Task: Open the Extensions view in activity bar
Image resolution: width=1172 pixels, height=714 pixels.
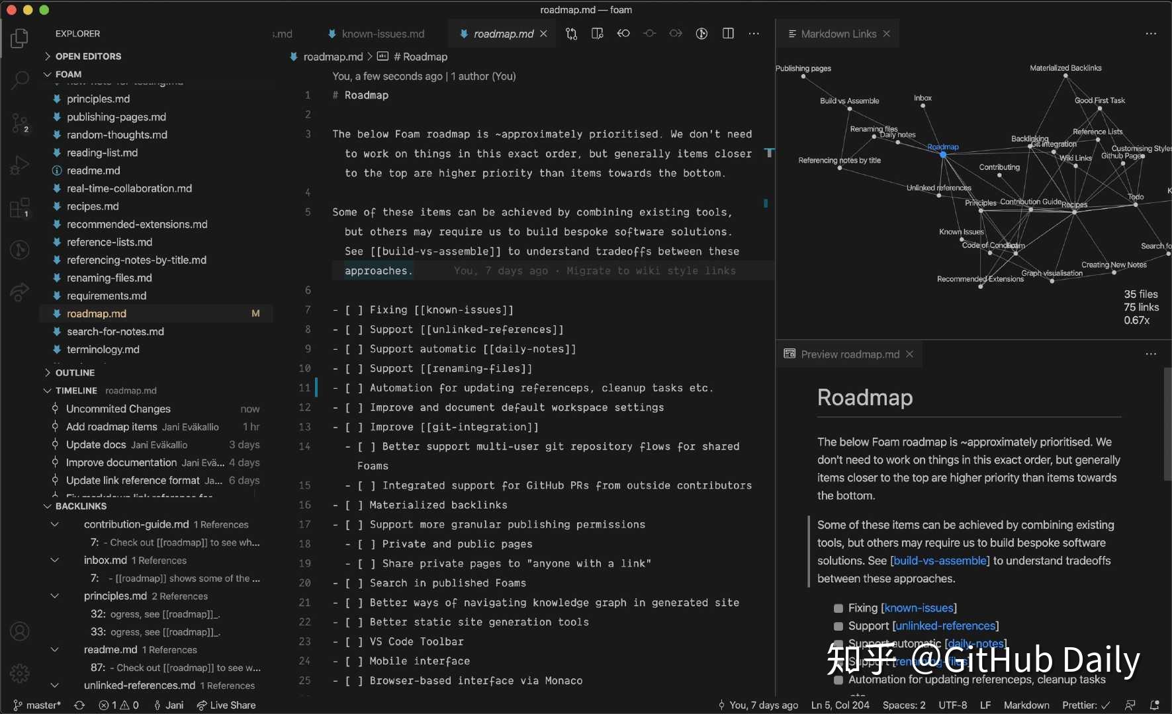Action: 20,208
